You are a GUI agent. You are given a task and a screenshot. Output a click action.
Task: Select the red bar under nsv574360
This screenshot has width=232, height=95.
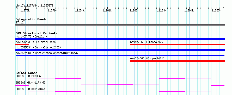pyautogui.click(x=178, y=61)
